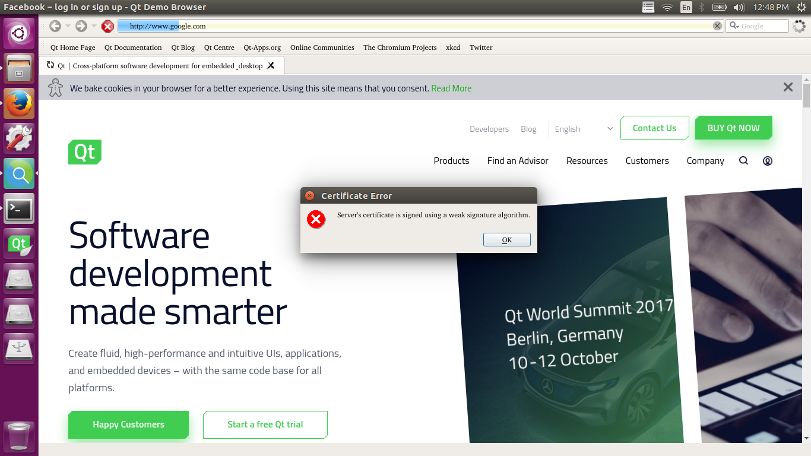The image size is (811, 456).
Task: Open the back button history dropdown arrow
Action: pos(68,26)
